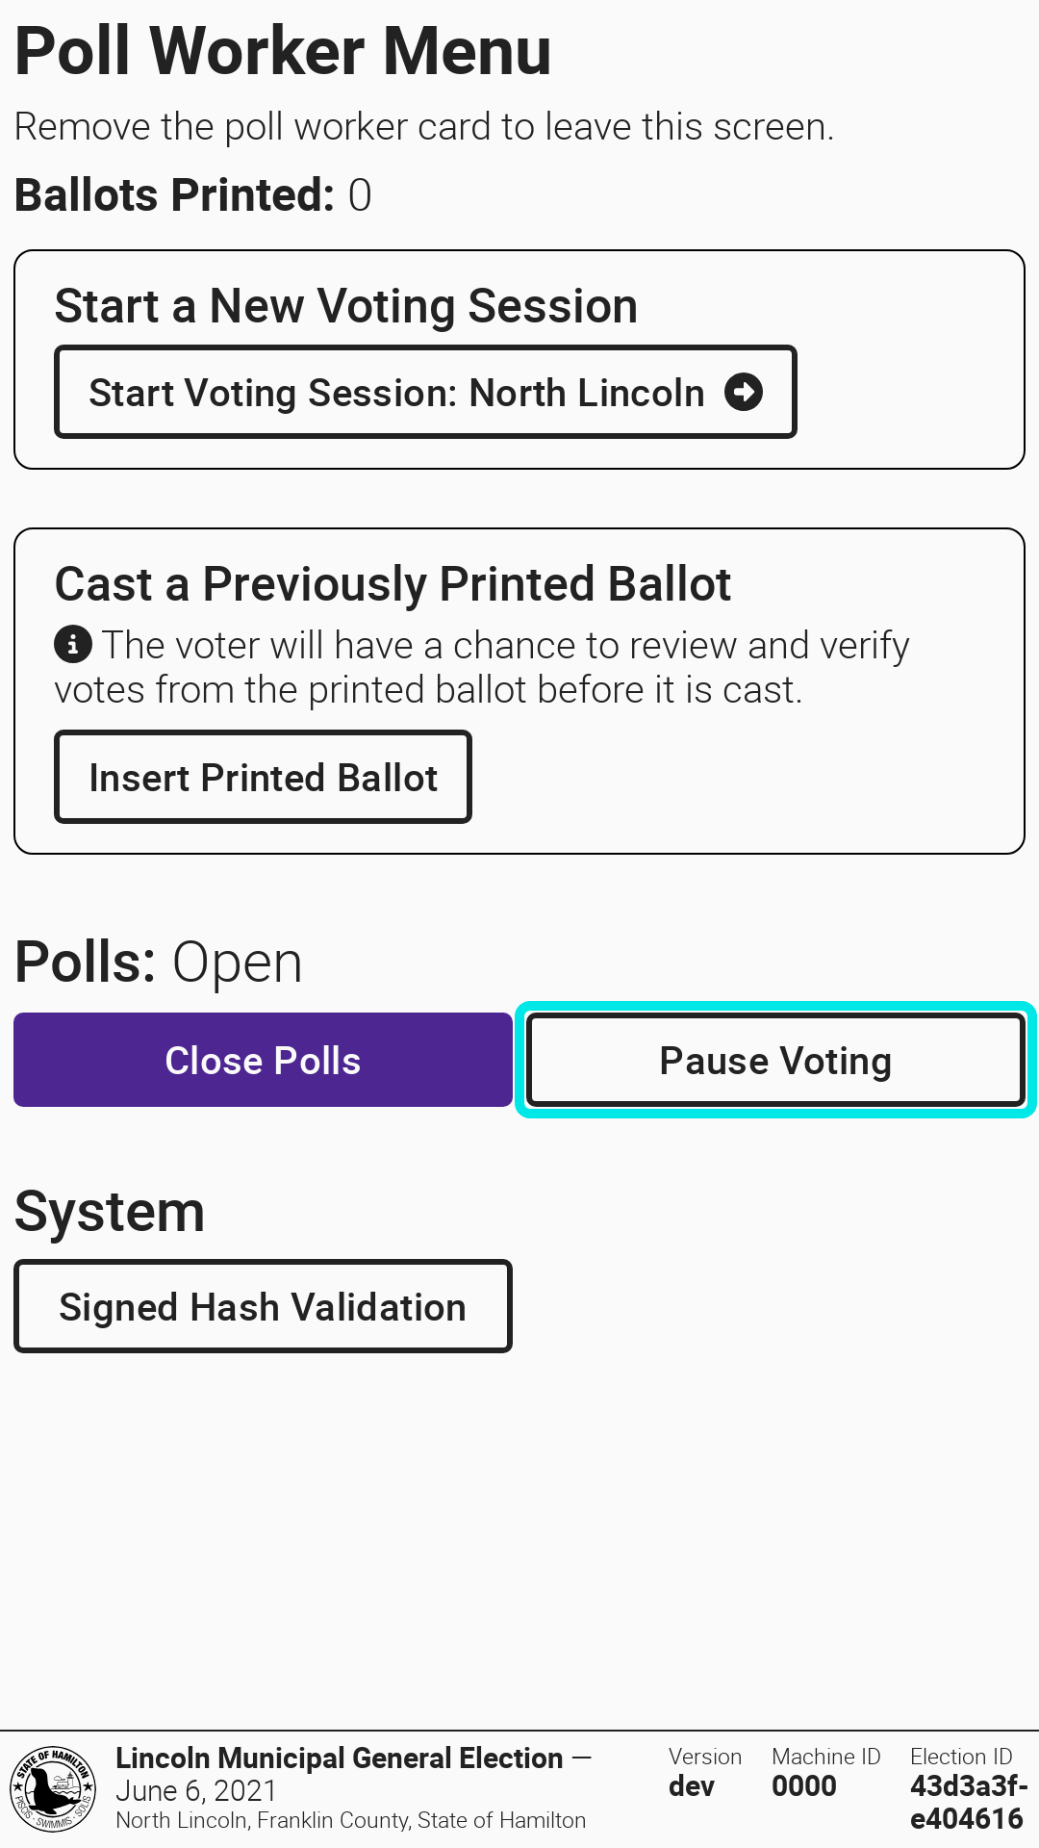1039x1848 pixels.
Task: Click the System section heading
Action: click(x=110, y=1212)
